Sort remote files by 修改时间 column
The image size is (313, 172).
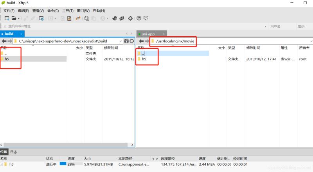253,48
